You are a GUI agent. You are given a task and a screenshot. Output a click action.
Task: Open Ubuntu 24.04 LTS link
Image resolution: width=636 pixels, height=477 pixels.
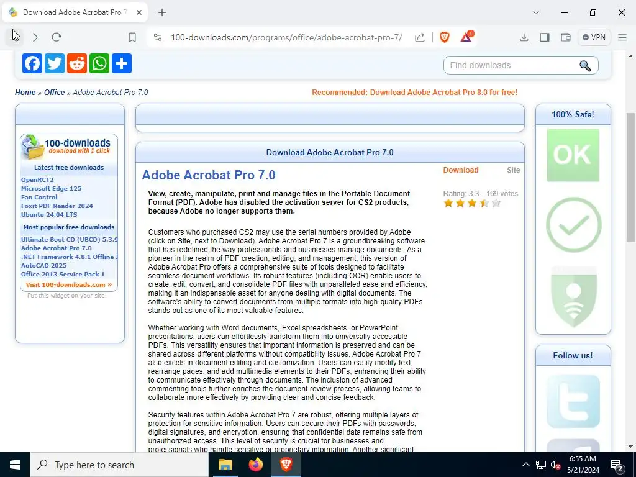49,214
